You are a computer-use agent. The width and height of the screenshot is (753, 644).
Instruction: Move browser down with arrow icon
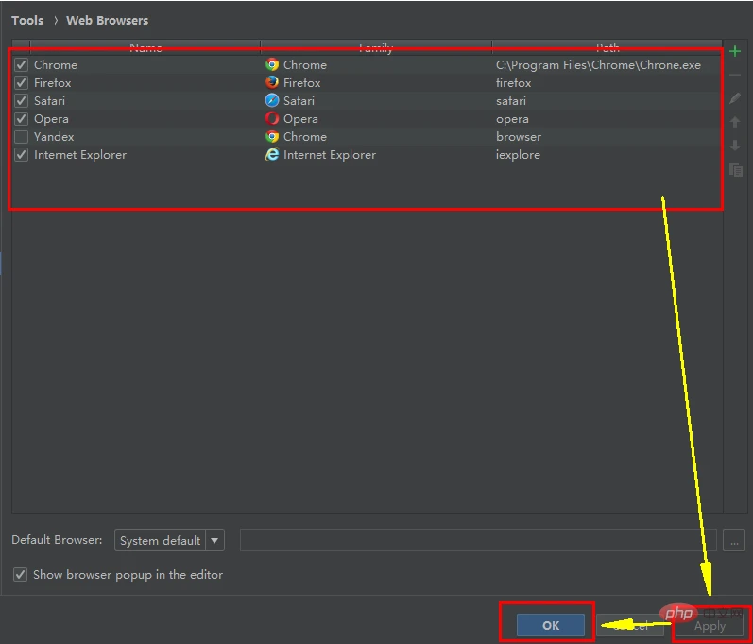pos(735,145)
